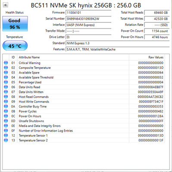Click the status icon for Host Write Commands
This screenshot has width=172, height=172.
point(6,101)
